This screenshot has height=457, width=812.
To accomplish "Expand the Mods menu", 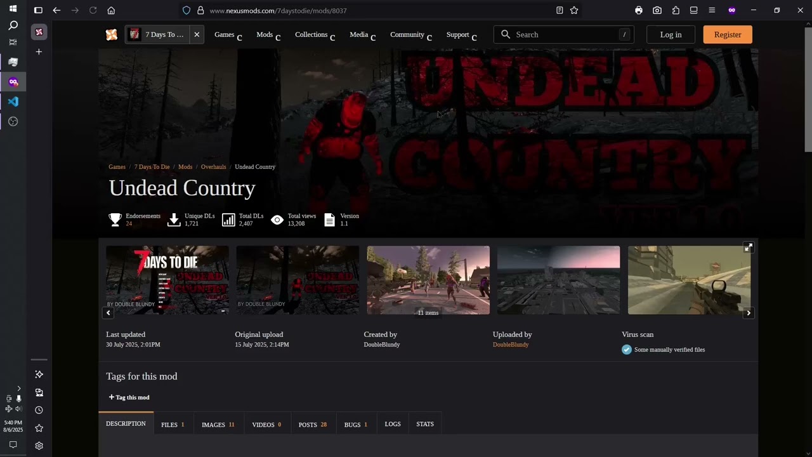I will (268, 35).
